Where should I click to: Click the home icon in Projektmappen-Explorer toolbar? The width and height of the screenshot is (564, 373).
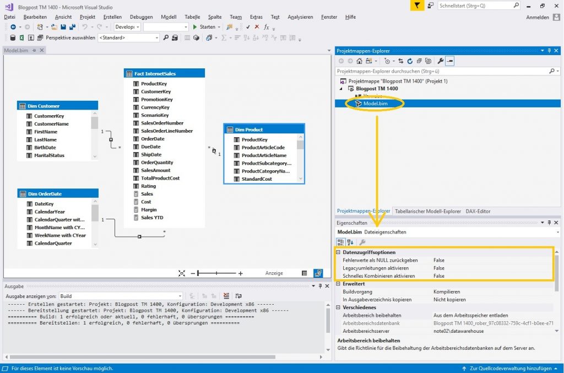tap(359, 61)
